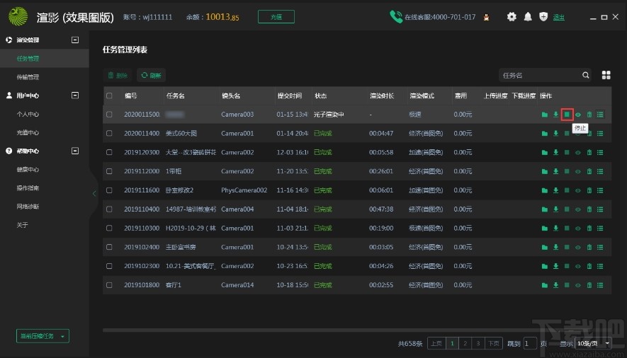Open the QQ penguin support icon
The height and width of the screenshot is (358, 627).
coord(486,17)
